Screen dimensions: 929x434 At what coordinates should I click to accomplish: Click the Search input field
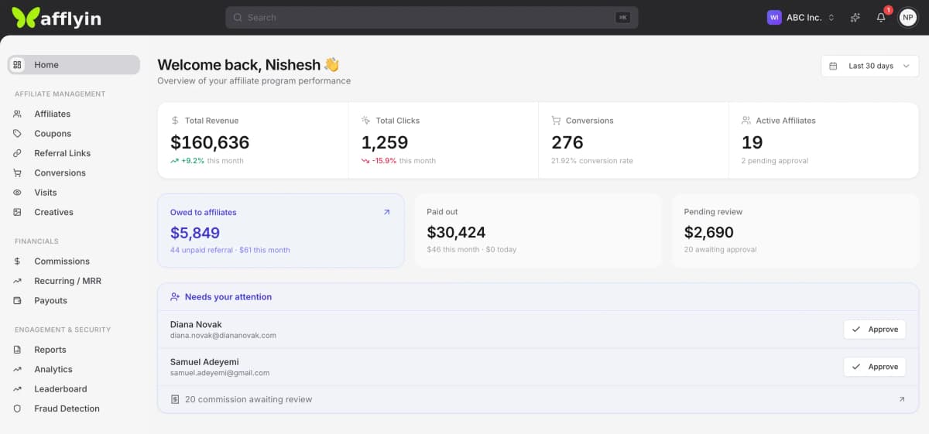[x=432, y=18]
